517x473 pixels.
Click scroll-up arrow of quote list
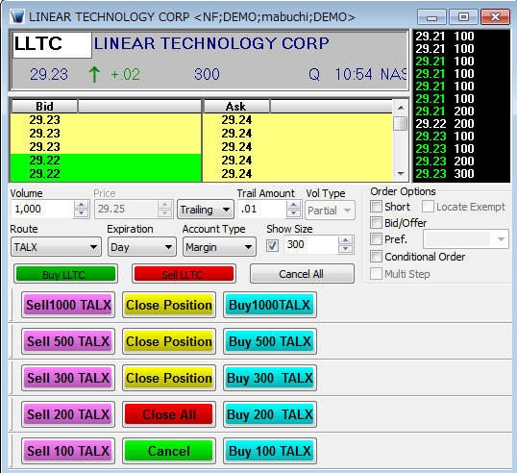pos(401,108)
